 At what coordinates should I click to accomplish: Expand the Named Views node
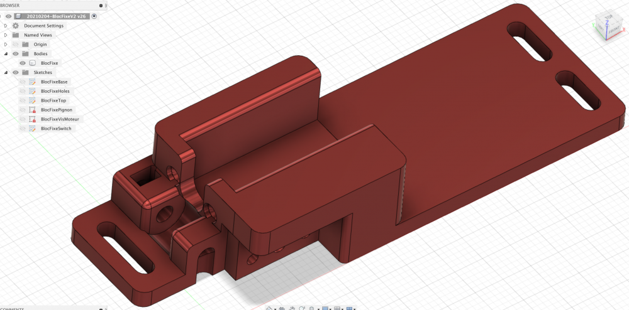tap(6, 35)
